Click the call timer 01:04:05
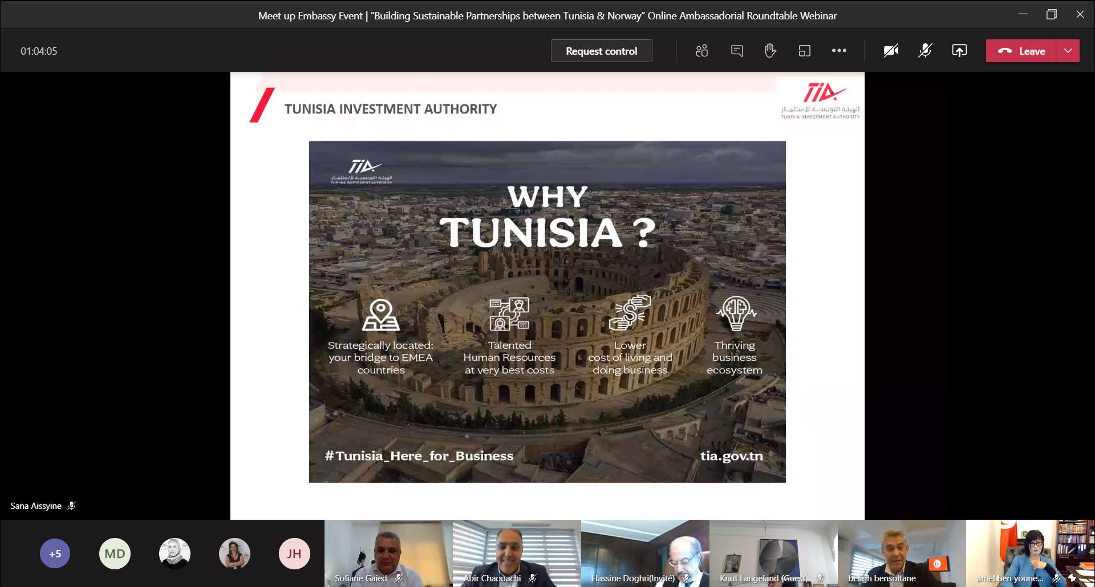1095x587 pixels. [39, 51]
